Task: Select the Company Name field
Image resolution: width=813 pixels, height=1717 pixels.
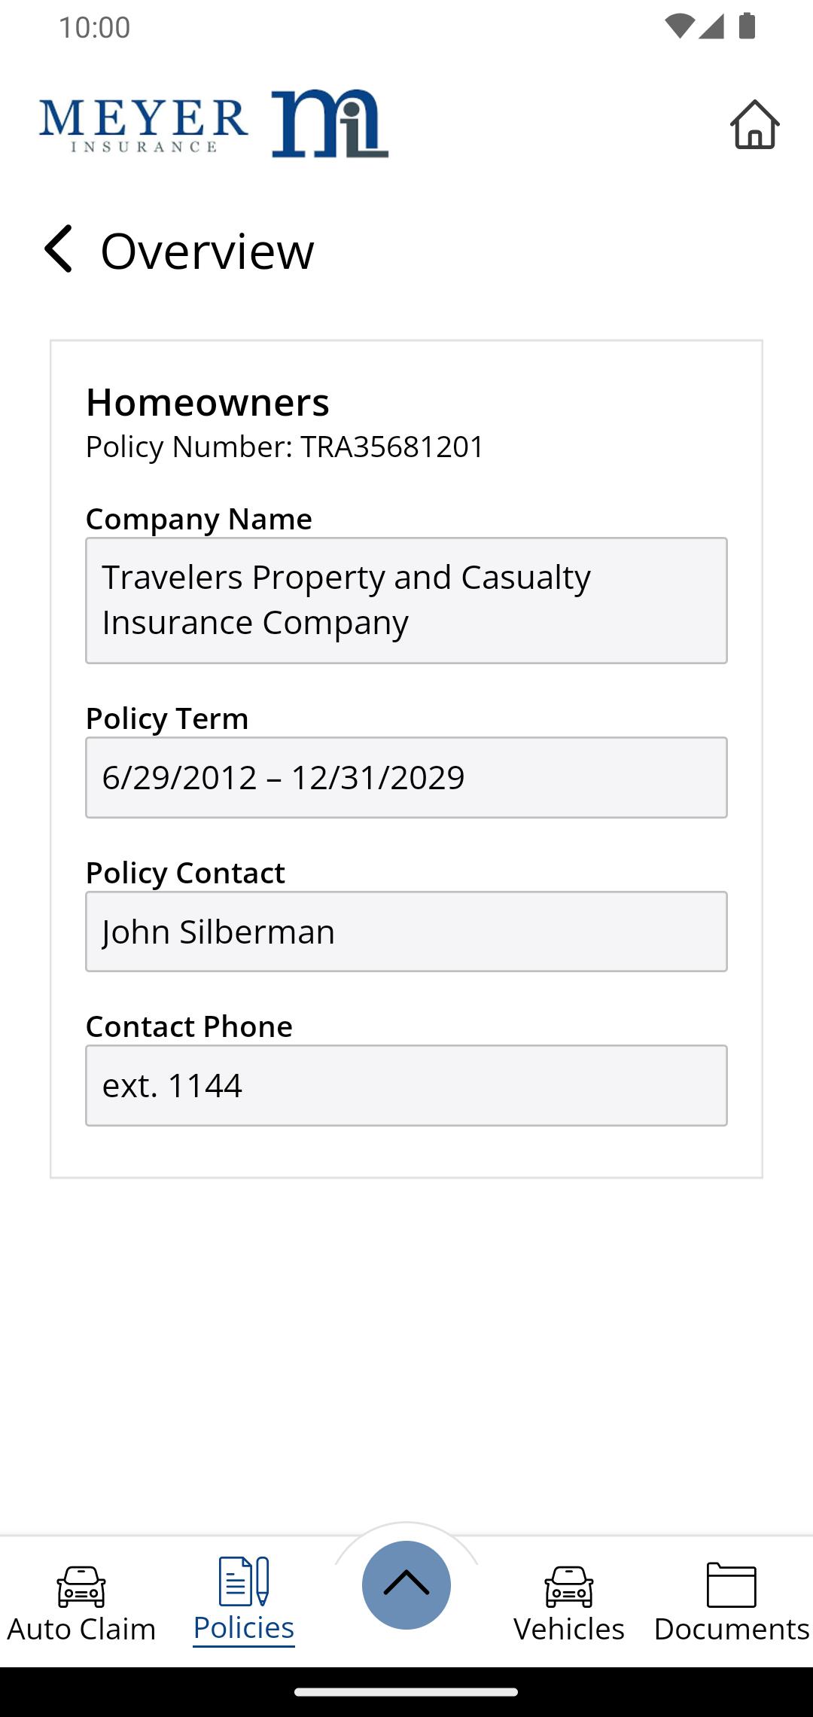Action: coord(406,600)
